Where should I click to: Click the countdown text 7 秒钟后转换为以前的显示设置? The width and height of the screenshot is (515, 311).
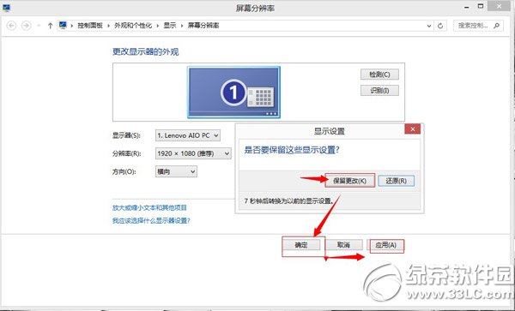tap(289, 200)
